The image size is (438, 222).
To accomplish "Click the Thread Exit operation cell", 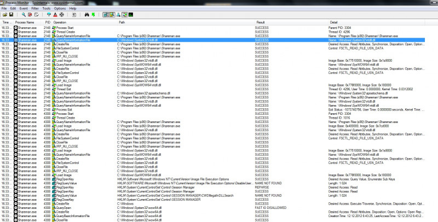I will pyautogui.click(x=64, y=89).
